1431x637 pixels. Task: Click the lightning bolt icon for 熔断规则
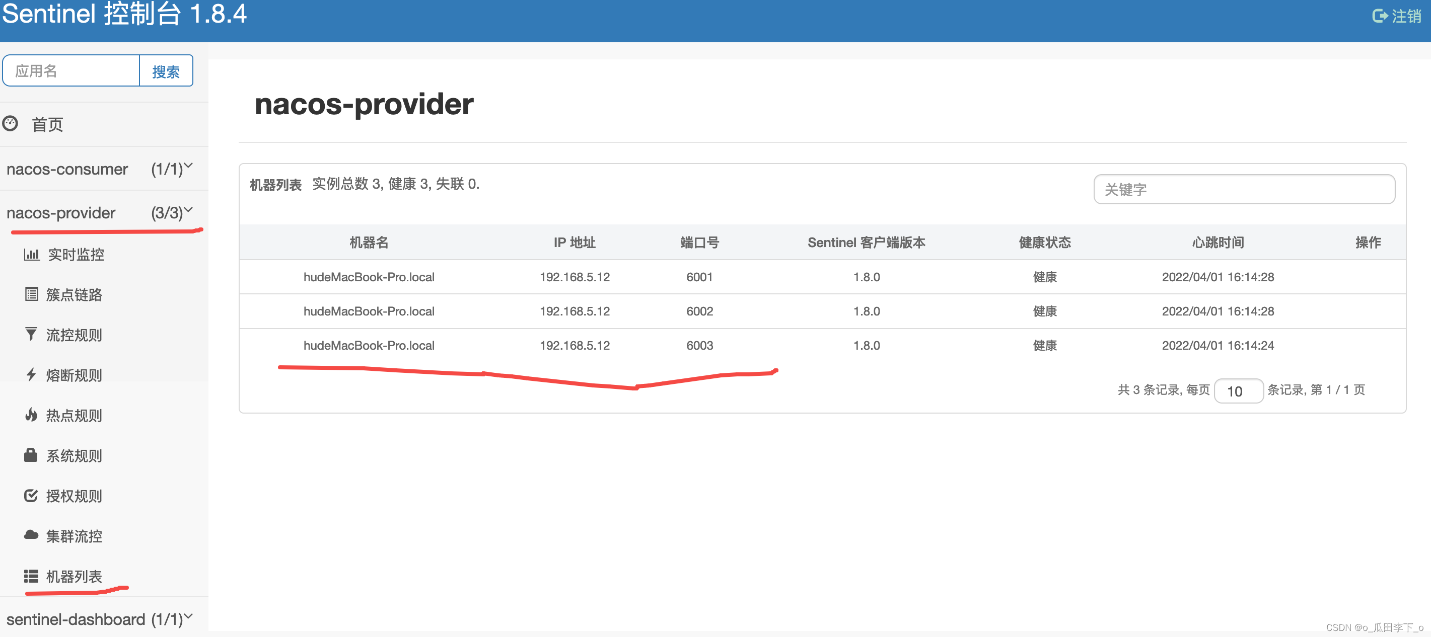[x=31, y=374]
